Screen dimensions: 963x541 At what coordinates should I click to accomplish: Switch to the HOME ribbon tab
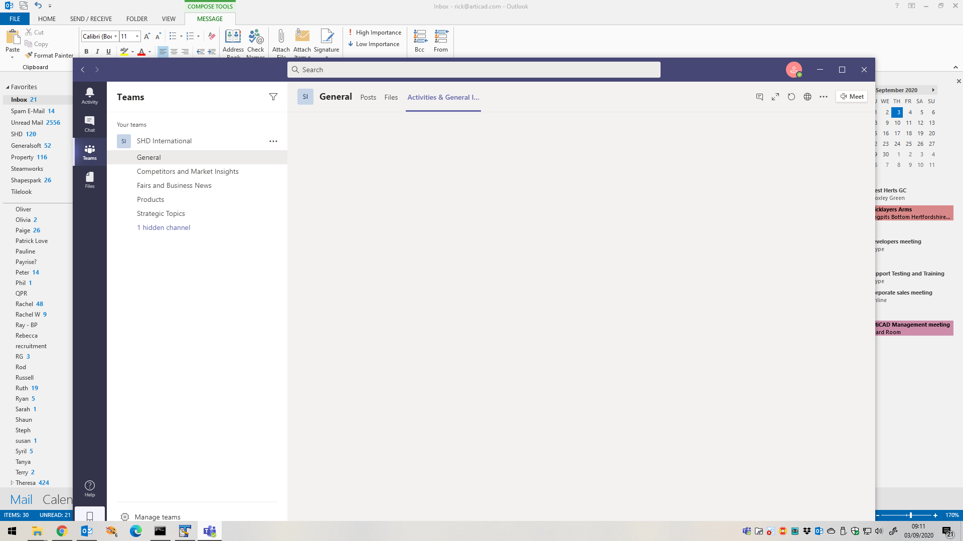[x=47, y=19]
